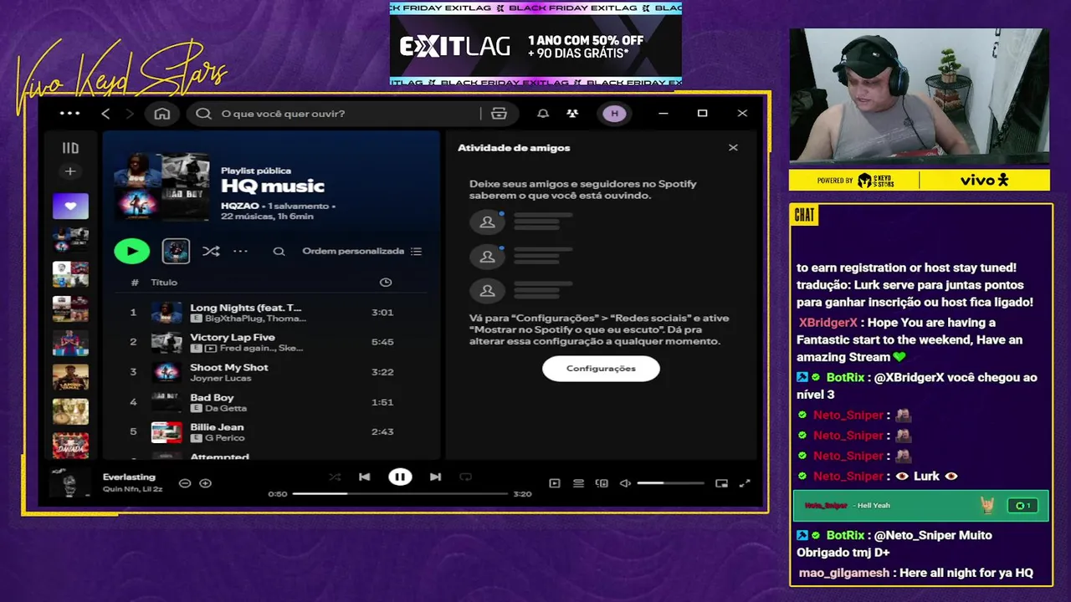Go forward with the right arrow
This screenshot has height=602, width=1071.
[129, 114]
